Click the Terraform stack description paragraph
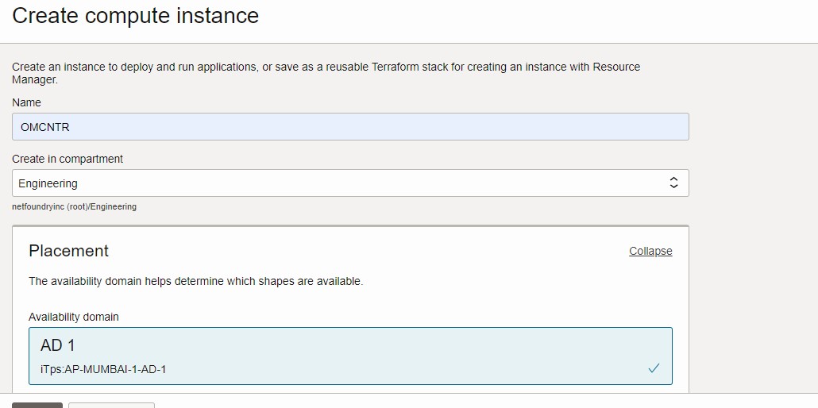 click(326, 73)
